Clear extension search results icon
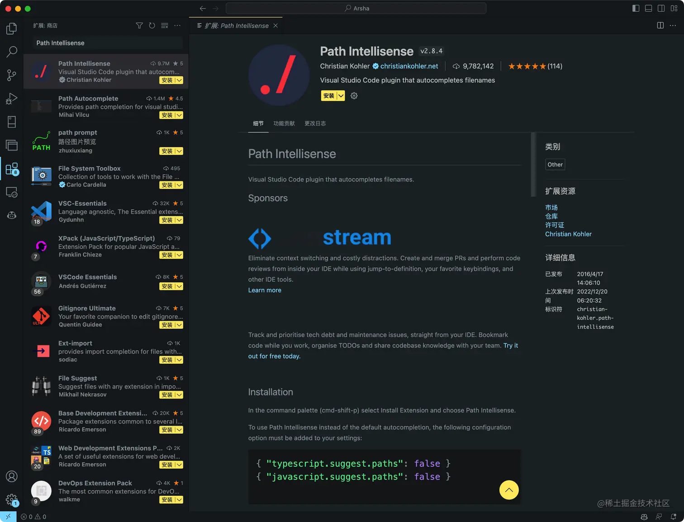The image size is (684, 522). (165, 26)
